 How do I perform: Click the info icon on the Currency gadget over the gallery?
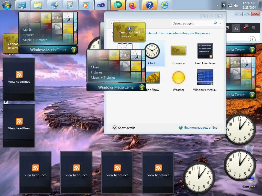(x=129, y=28)
